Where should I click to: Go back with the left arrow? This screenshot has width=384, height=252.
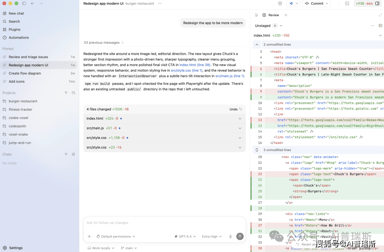33,4
